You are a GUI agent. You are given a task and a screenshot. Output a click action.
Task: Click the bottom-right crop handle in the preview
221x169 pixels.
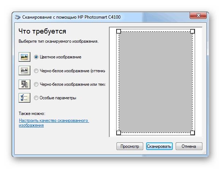point(193,132)
